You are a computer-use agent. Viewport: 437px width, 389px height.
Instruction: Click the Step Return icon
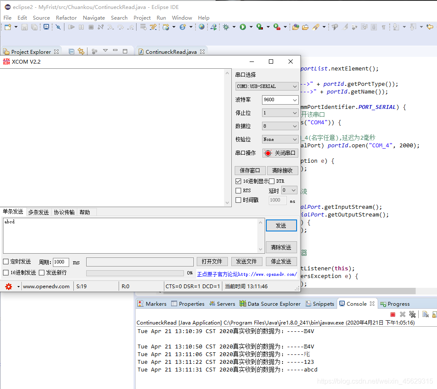pos(131,27)
